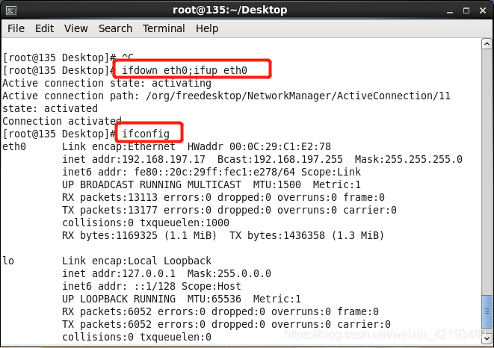The height and width of the screenshot is (348, 494).
Task: Click the lo loopback interface label
Action: (8, 261)
